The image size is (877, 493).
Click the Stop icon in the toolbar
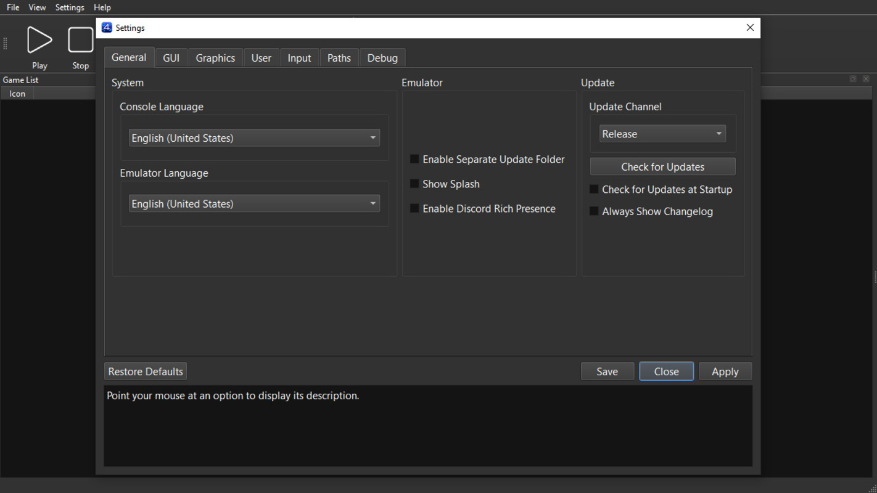tap(81, 40)
